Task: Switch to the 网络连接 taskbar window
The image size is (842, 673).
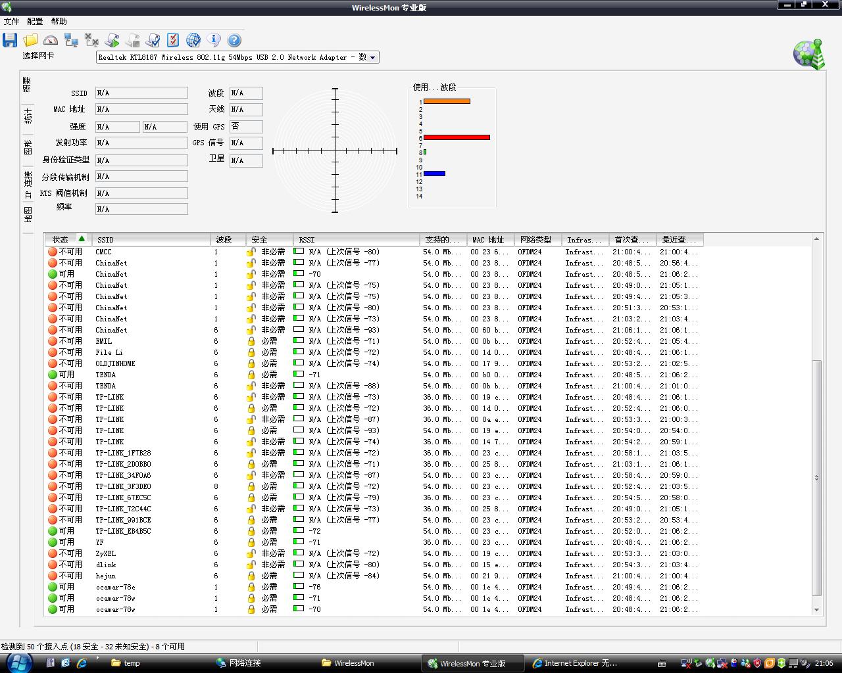Action: pyautogui.click(x=263, y=663)
